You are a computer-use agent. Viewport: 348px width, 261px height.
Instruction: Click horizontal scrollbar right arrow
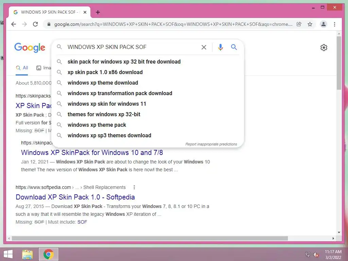[333, 238]
